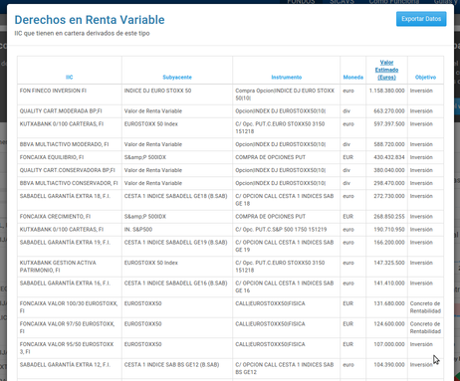Image resolution: width=460 pixels, height=381 pixels.
Task: Click value 107.000.000
Action: (x=389, y=344)
